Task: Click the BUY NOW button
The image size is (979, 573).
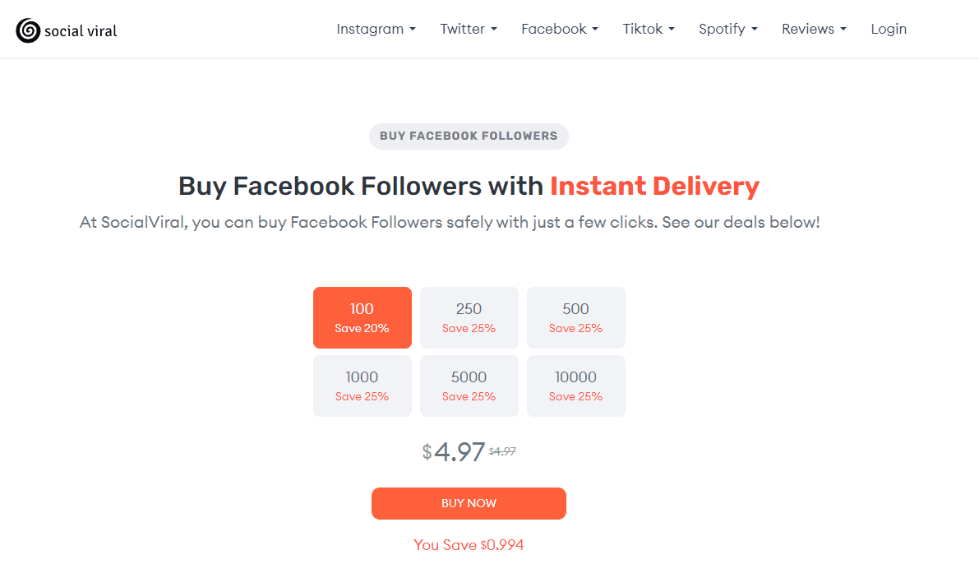Action: (x=469, y=503)
